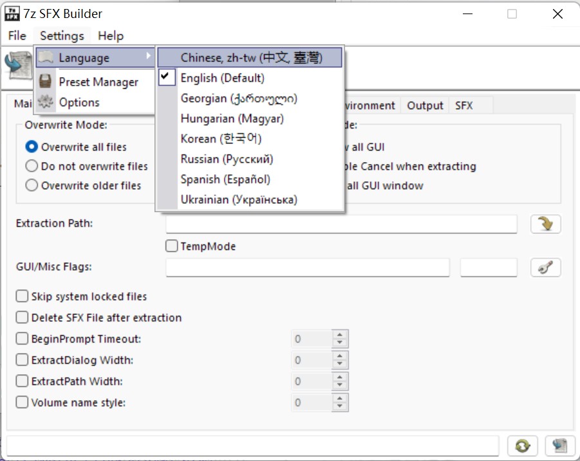Choose Georgian language
The height and width of the screenshot is (461, 580).
250,98
